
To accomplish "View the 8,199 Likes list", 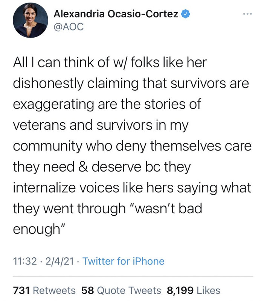I will coord(193,290).
